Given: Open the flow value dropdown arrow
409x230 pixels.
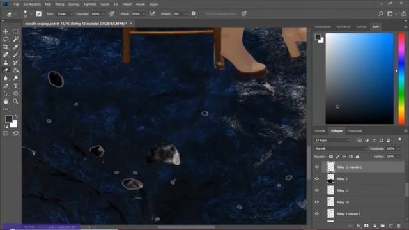Looking at the screenshot, I should click(x=143, y=14).
